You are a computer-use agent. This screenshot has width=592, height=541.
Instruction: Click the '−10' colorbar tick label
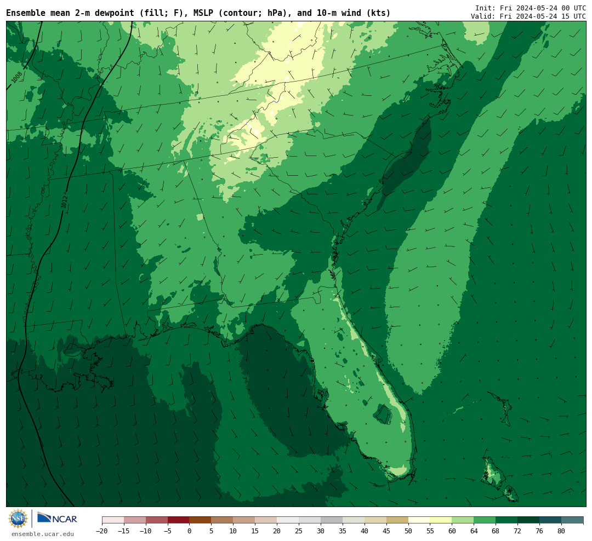coord(146,531)
